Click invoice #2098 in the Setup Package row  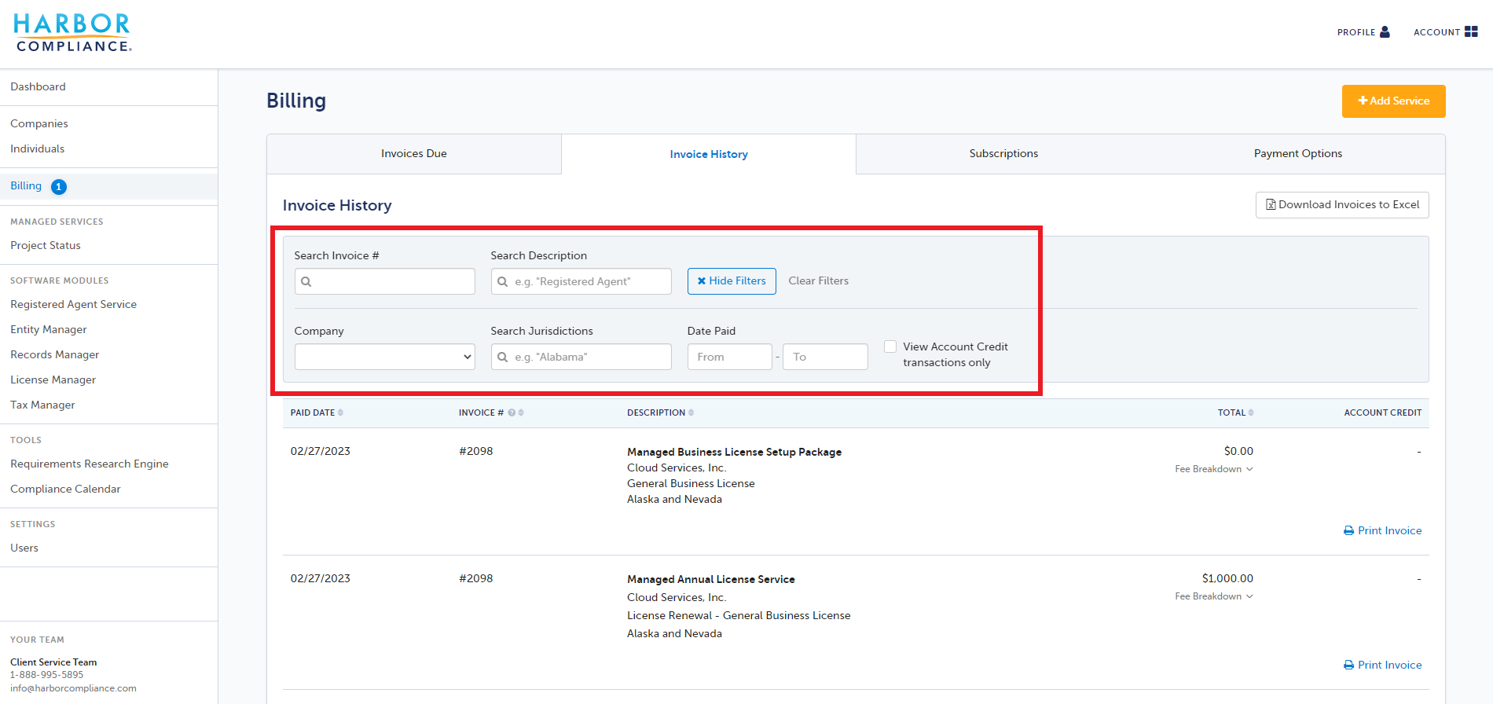pyautogui.click(x=476, y=451)
